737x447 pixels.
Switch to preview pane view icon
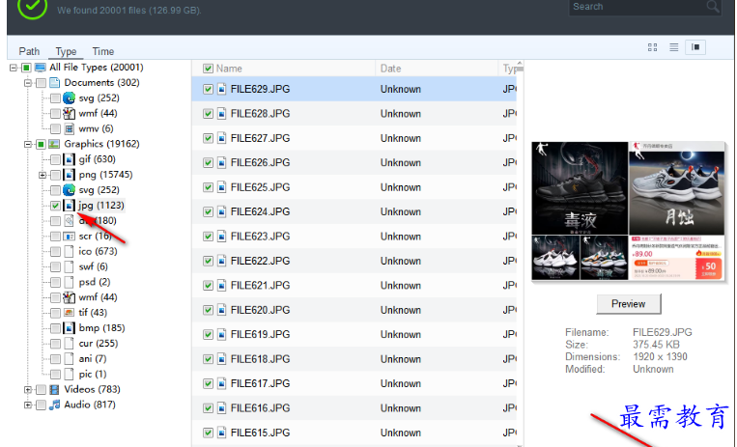[x=695, y=47]
